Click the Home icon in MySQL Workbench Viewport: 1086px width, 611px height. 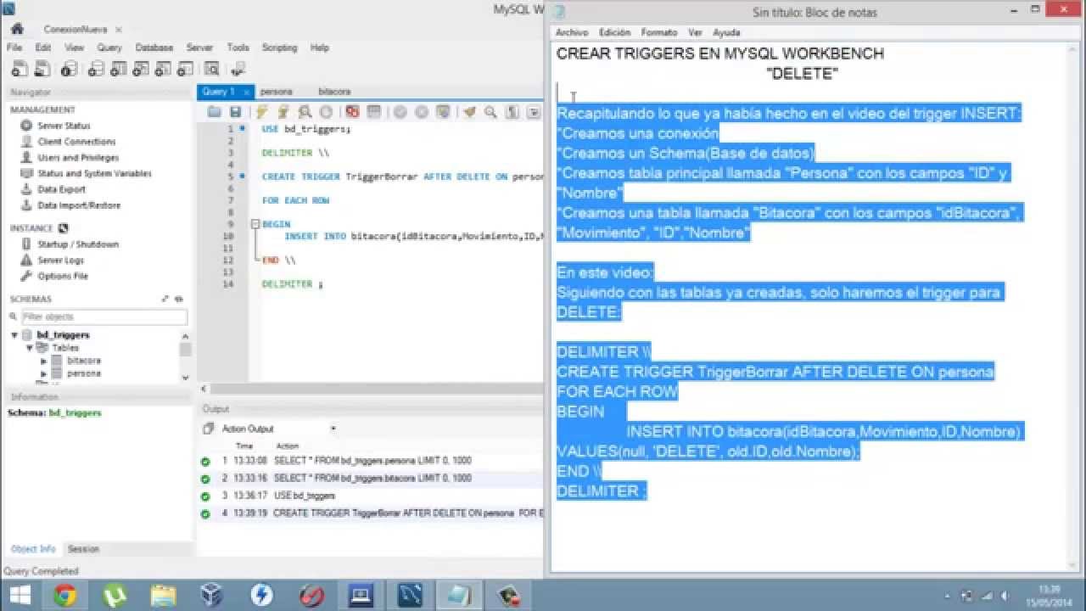(17, 28)
